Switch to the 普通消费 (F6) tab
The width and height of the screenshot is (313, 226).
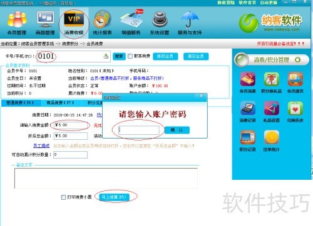click(x=20, y=103)
